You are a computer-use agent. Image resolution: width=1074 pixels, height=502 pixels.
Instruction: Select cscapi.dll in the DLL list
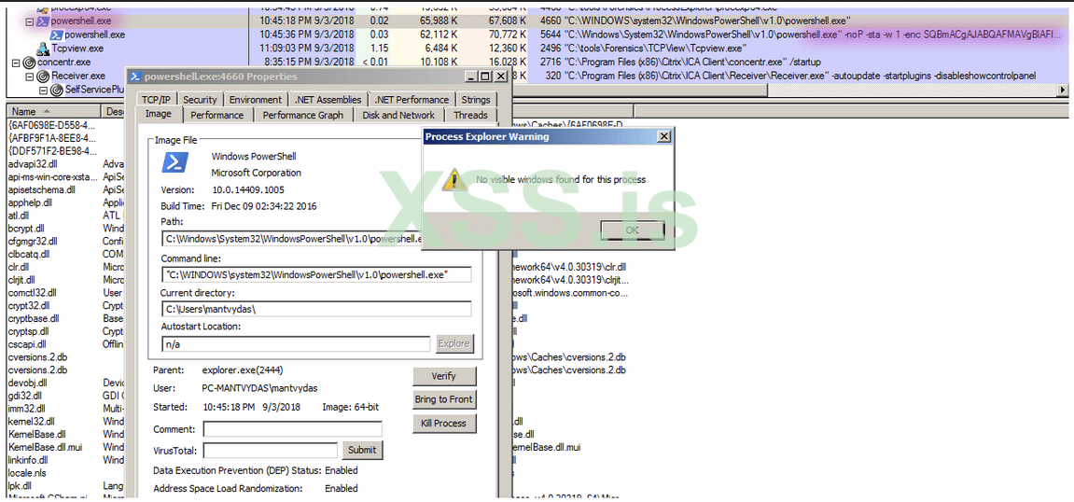(x=27, y=343)
